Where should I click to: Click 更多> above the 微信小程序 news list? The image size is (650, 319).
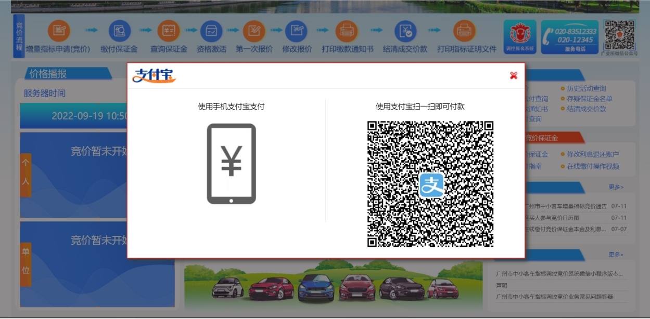[616, 255]
